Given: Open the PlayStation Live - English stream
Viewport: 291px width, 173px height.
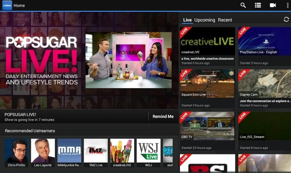Looking at the screenshot, I should pos(265,41).
